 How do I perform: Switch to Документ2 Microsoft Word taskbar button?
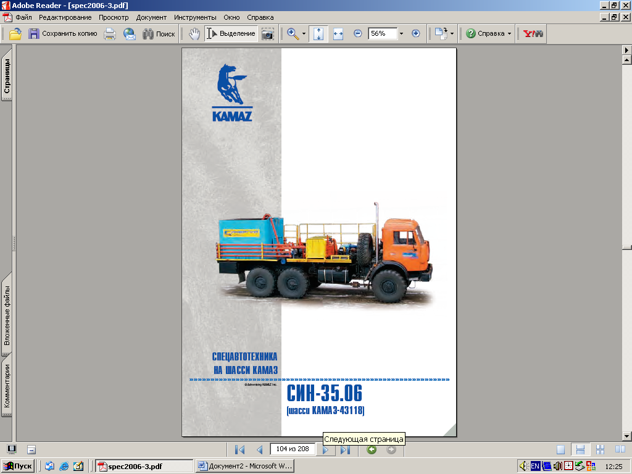246,466
